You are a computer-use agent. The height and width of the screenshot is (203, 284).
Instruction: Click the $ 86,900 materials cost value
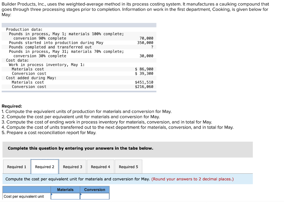[144, 69]
